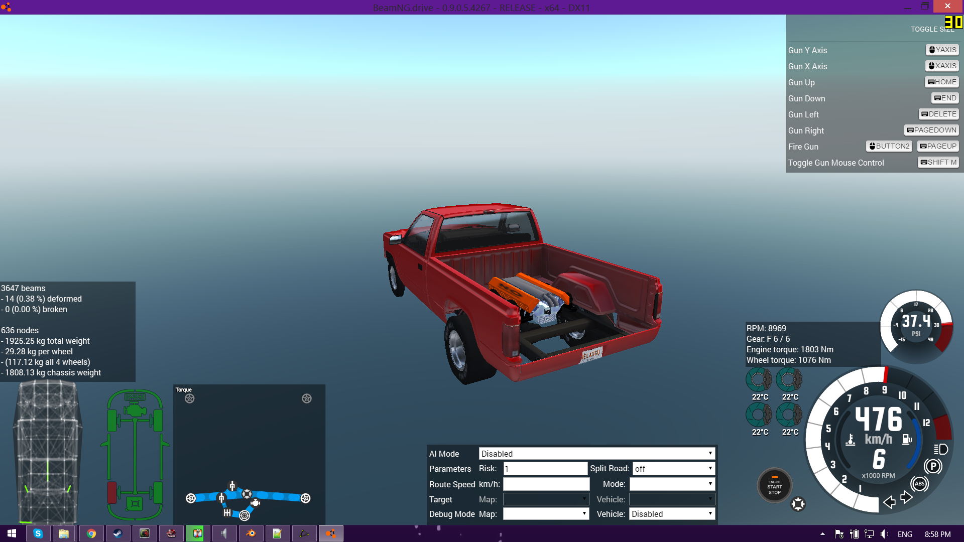Click the ABS indicator icon
The width and height of the screenshot is (964, 542).
pyautogui.click(x=919, y=484)
